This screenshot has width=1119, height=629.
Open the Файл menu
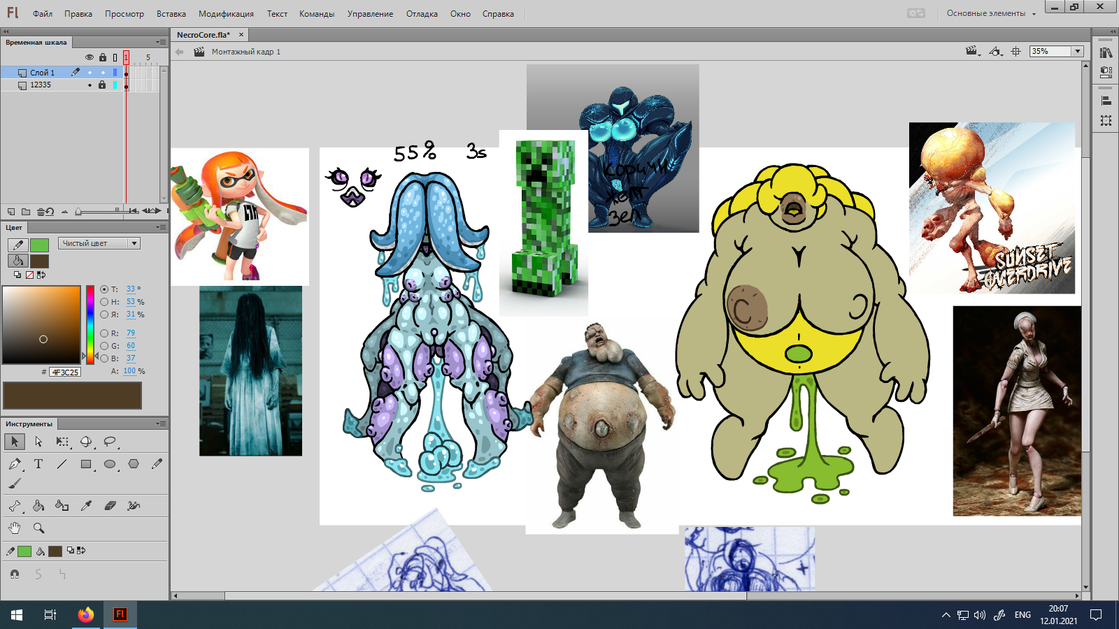(43, 14)
